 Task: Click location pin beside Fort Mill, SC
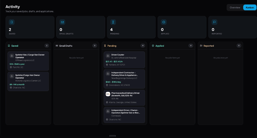point(11,67)
